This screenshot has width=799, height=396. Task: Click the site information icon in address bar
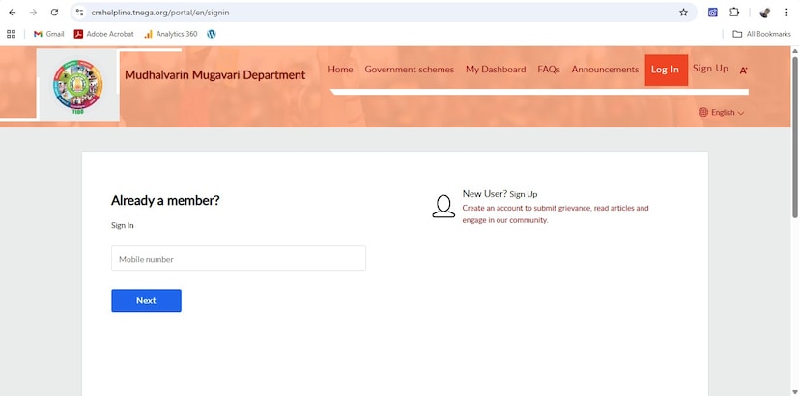(79, 13)
